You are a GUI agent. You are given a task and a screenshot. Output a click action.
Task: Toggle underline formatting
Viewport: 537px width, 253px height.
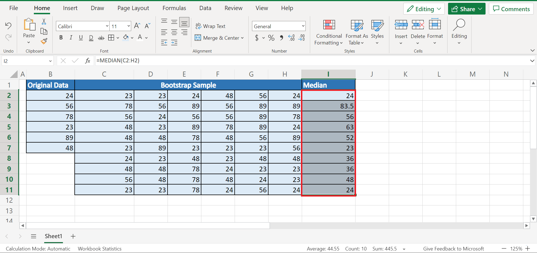coord(81,38)
